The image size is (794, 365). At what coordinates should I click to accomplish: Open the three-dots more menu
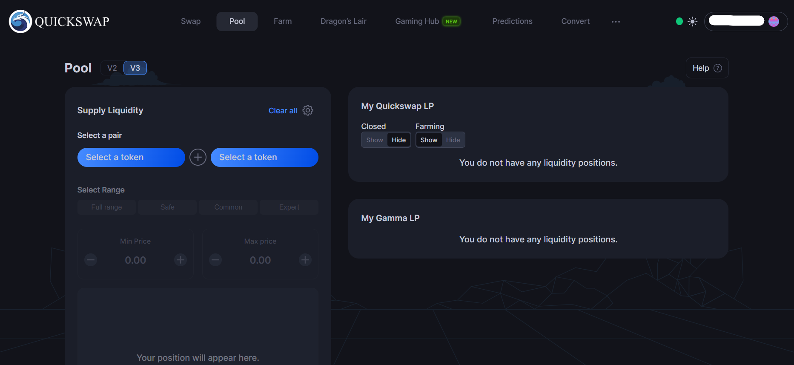(x=616, y=21)
